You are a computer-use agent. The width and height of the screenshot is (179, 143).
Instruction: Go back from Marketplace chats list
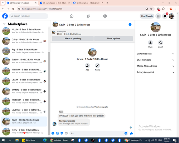coord(4,24)
